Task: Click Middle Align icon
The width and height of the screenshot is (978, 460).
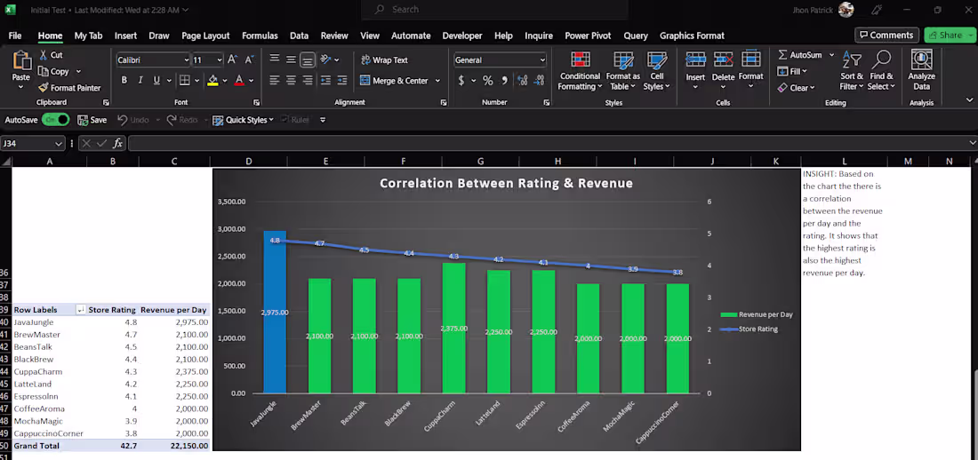Action: [291, 59]
